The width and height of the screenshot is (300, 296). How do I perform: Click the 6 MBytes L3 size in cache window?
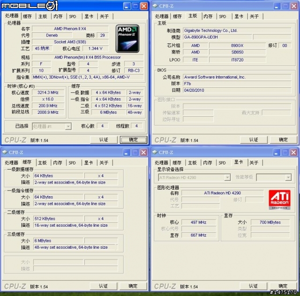pyautogui.click(x=58, y=241)
